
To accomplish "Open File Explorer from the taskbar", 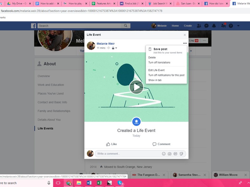I will click(79, 183).
